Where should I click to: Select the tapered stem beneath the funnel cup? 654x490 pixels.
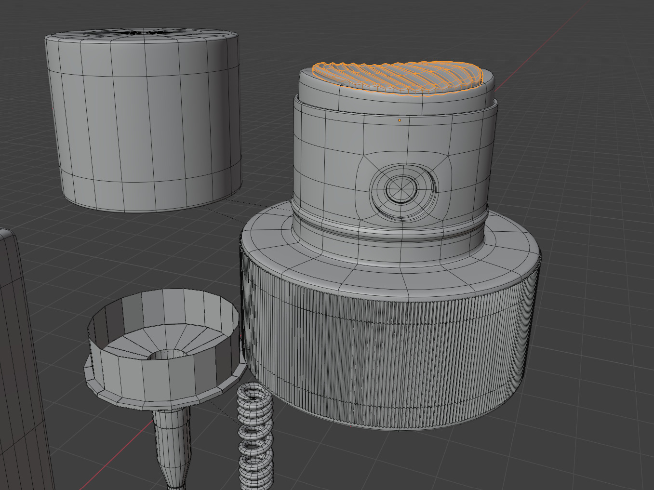coord(172,448)
